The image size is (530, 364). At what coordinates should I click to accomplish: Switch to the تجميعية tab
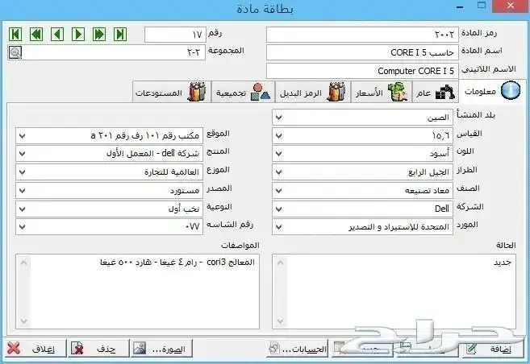pos(244,92)
